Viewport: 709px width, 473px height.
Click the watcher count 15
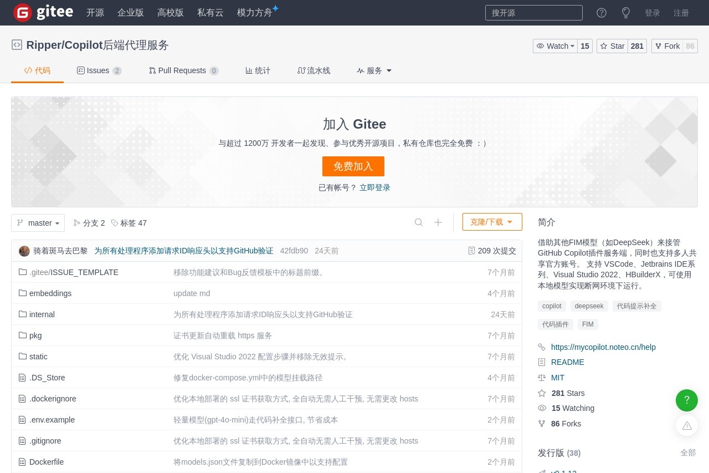click(585, 46)
